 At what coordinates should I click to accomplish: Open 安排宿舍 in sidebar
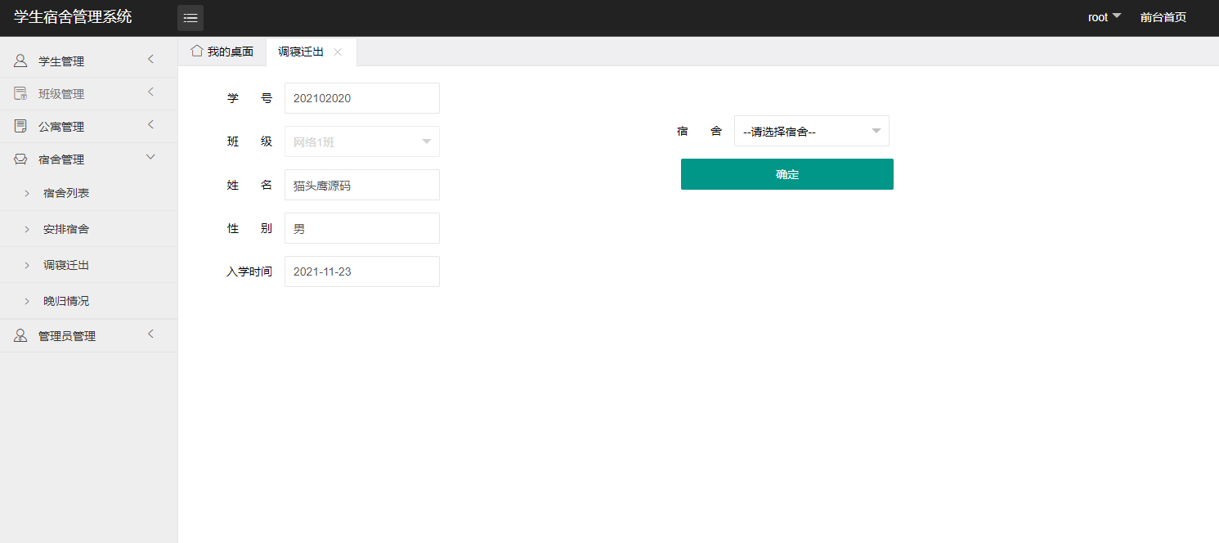(x=88, y=229)
